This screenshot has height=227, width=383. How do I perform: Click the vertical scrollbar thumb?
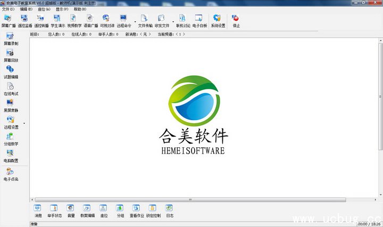[380, 96]
